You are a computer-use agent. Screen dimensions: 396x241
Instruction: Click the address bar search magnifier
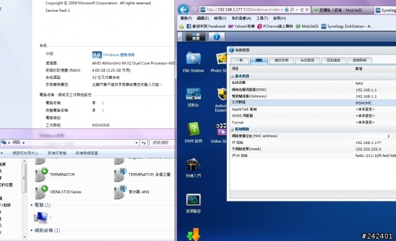point(292,10)
